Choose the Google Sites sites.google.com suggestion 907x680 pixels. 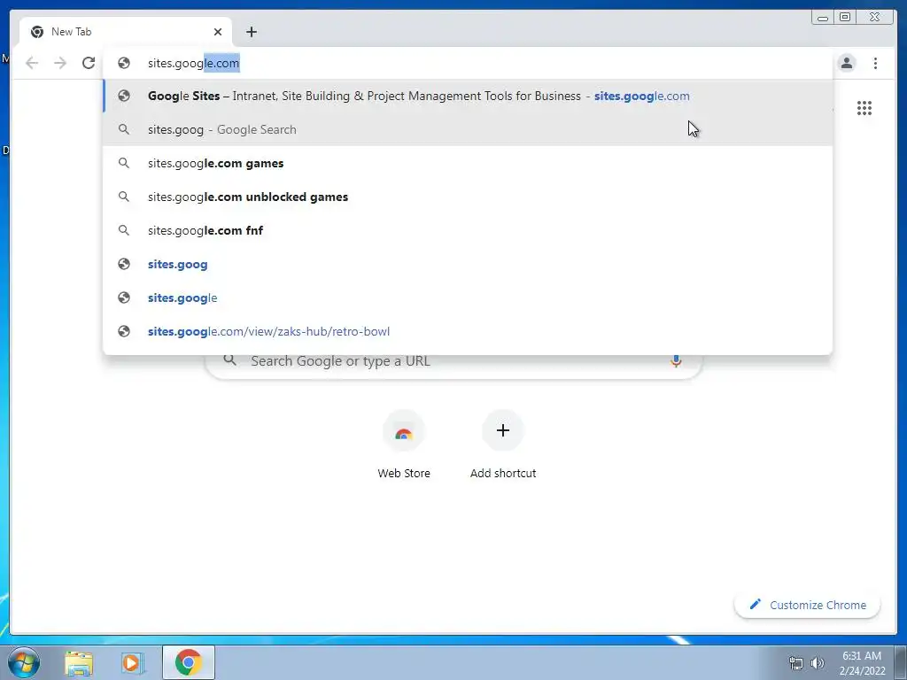point(468,96)
